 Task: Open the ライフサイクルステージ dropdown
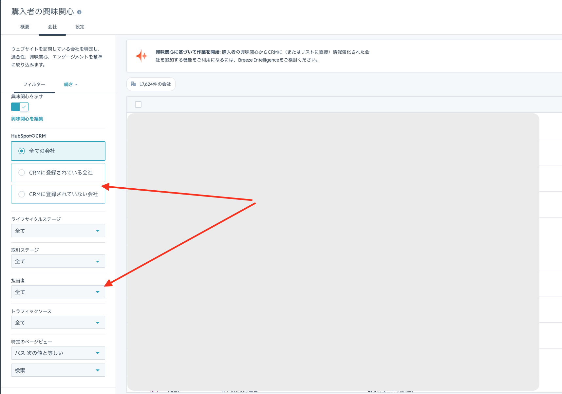point(58,231)
